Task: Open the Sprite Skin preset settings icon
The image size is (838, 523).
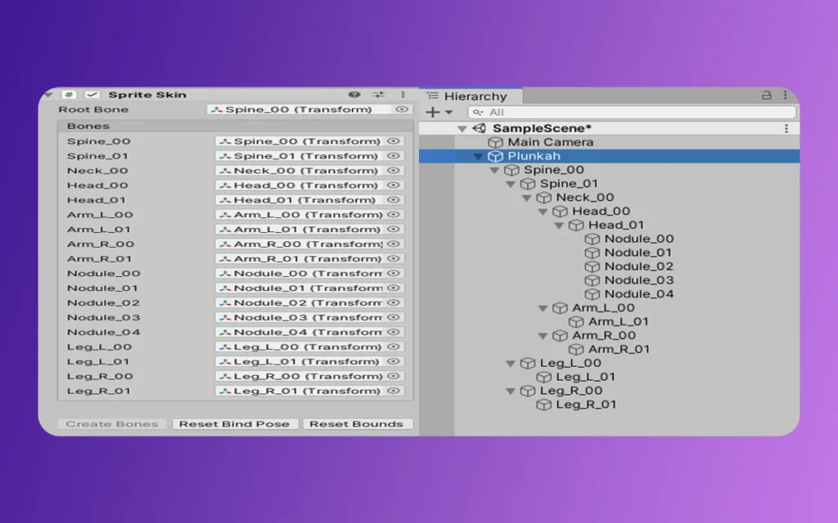Action: (x=378, y=95)
